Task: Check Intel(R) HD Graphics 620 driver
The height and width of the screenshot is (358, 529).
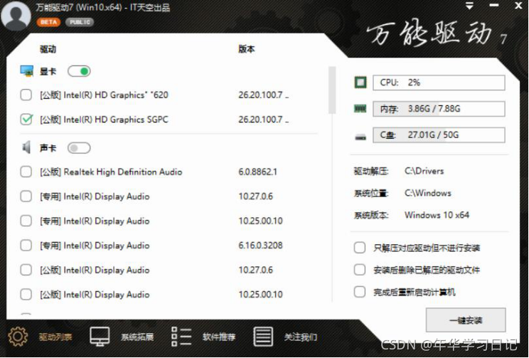Action: click(26, 95)
